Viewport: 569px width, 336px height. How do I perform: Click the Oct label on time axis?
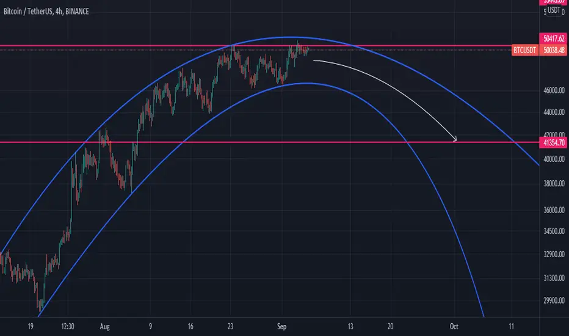pos(454,327)
